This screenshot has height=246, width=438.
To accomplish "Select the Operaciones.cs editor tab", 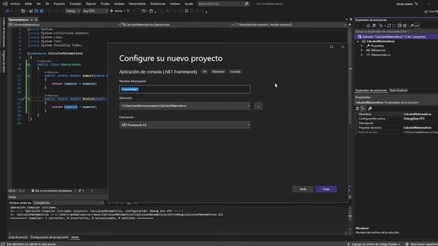I will point(18,20).
